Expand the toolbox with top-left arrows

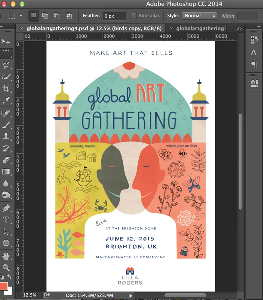(x=2, y=26)
